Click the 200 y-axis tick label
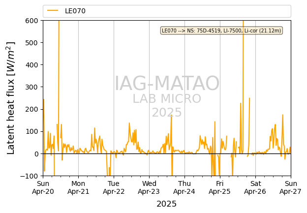The width and height of the screenshot is (307, 213). [x=31, y=109]
